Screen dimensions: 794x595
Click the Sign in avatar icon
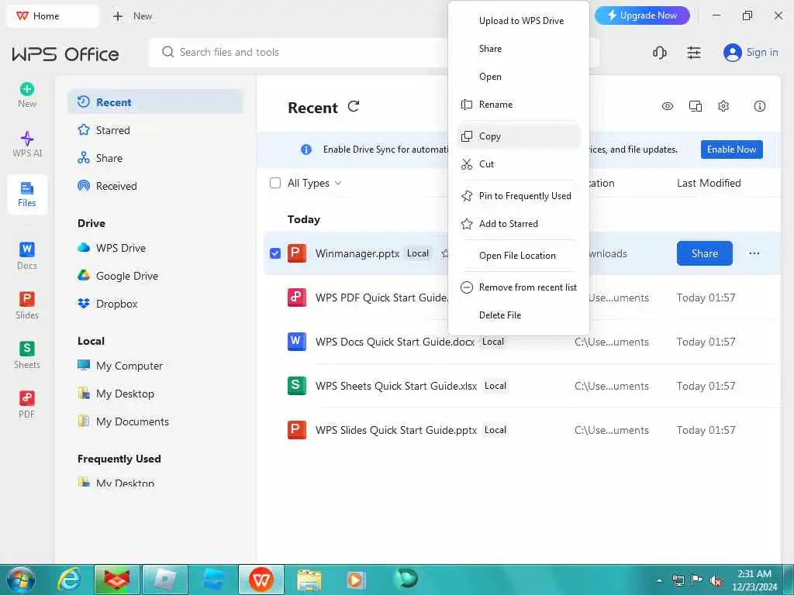[x=732, y=53]
